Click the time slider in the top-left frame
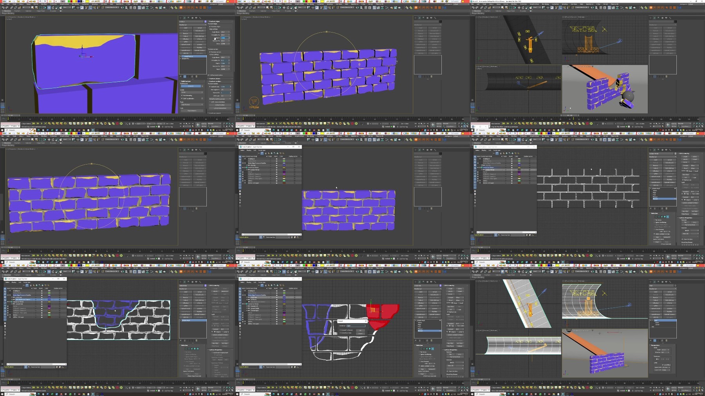The image size is (705, 396). (x=10, y=115)
